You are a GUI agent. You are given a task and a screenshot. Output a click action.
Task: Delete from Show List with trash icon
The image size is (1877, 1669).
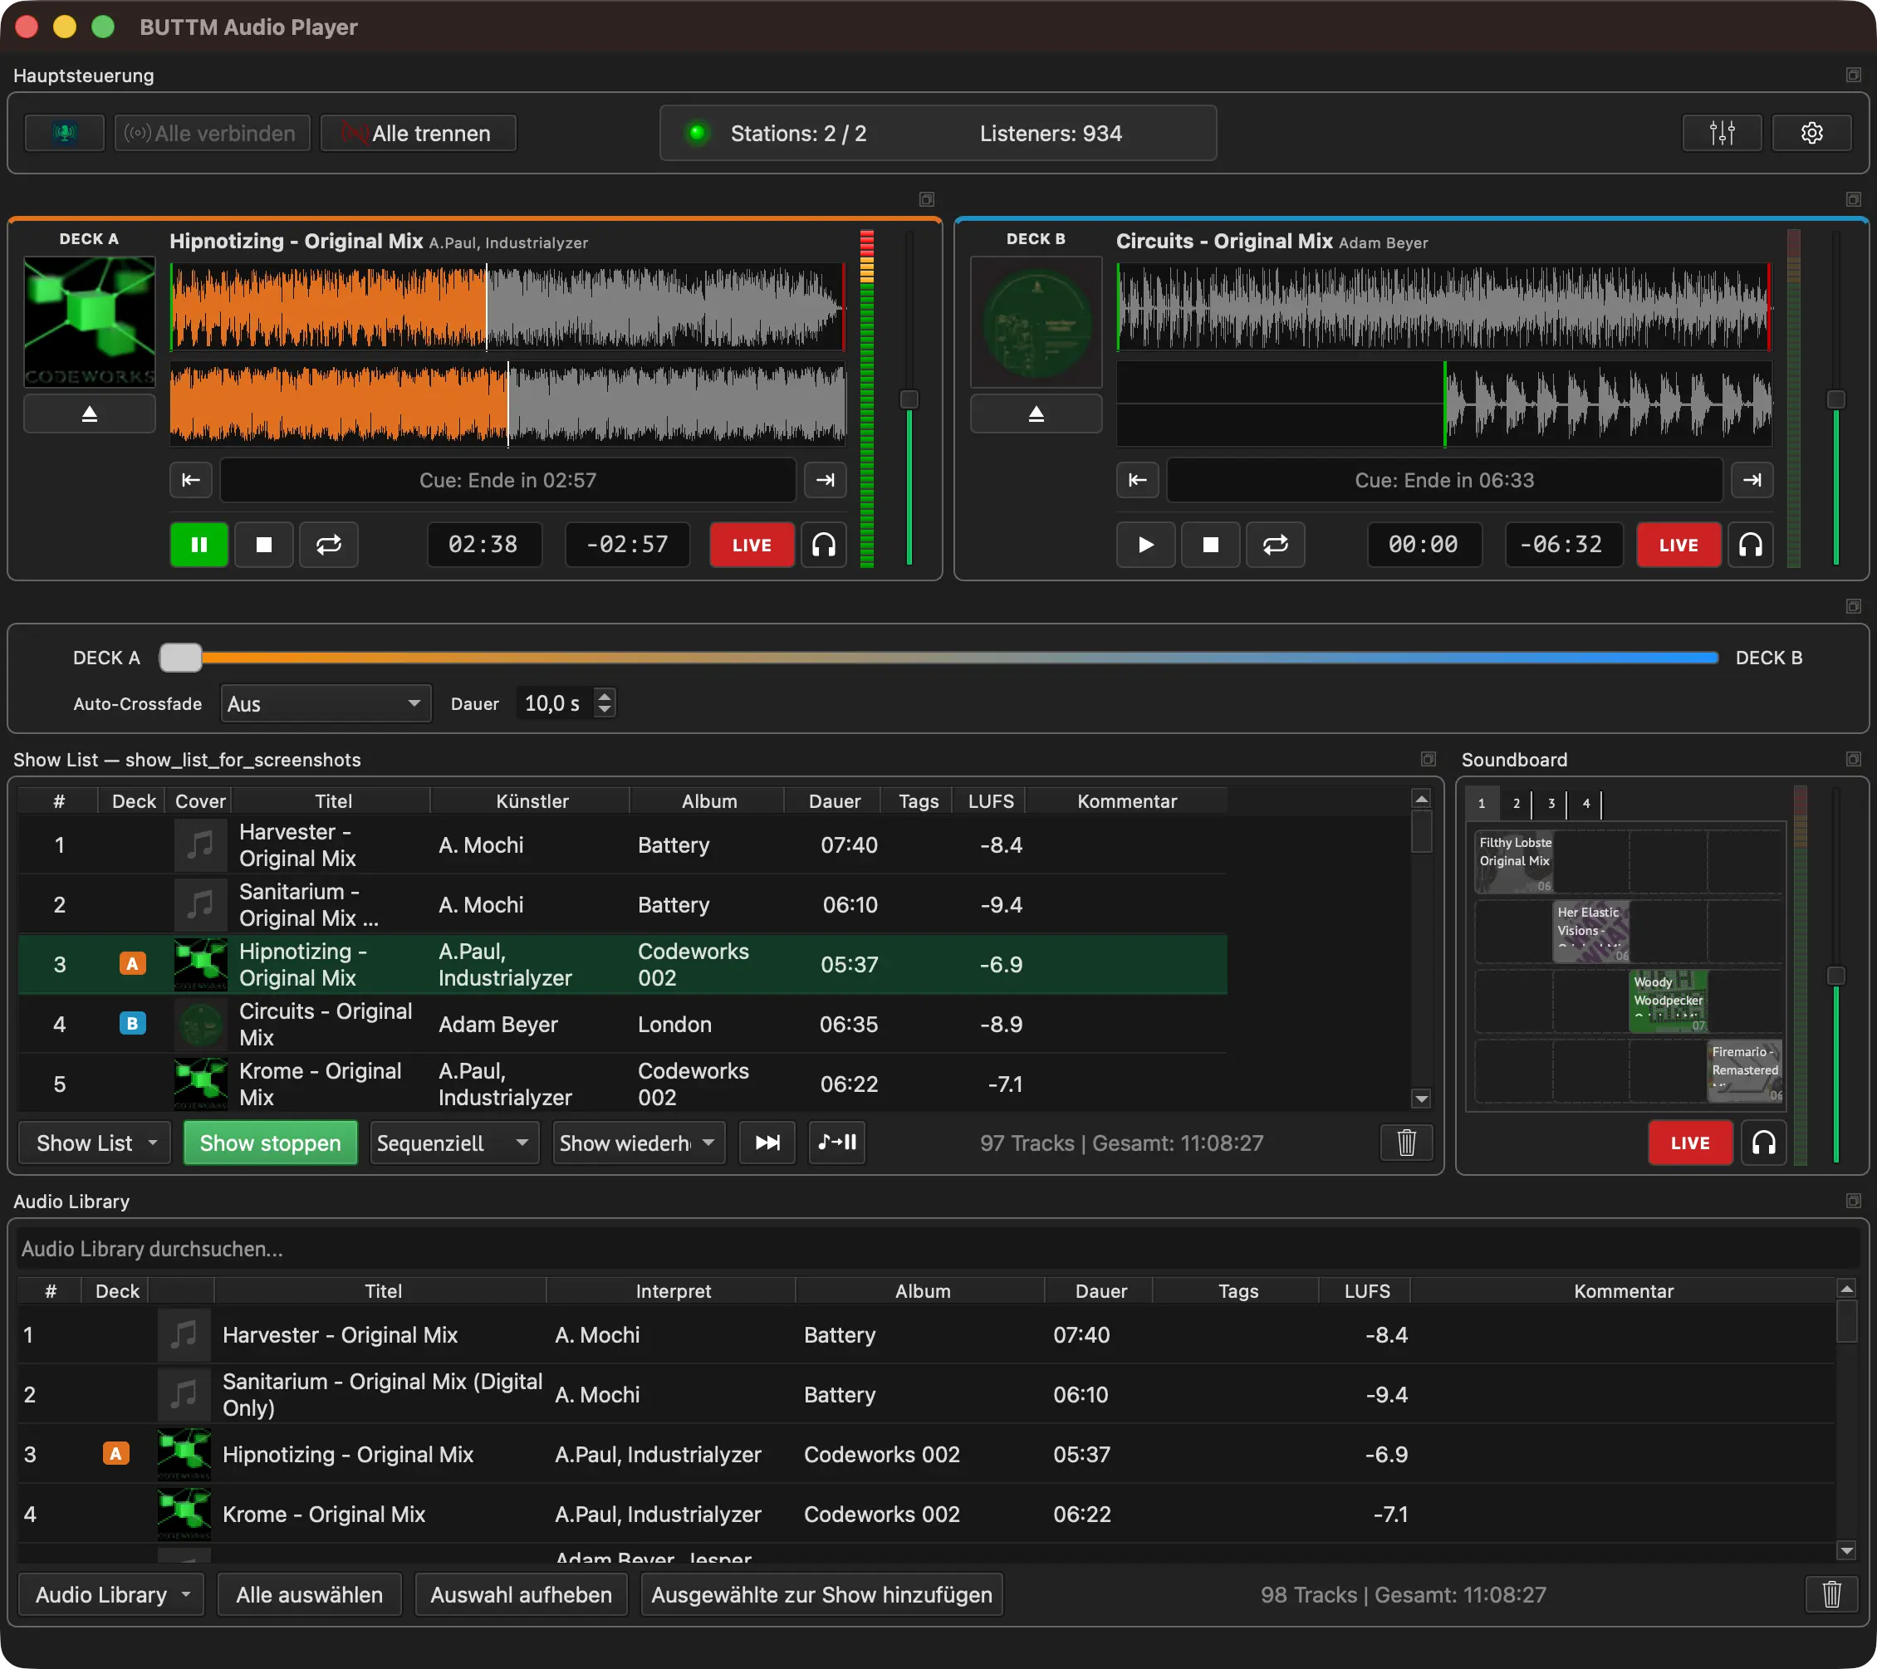pos(1406,1143)
